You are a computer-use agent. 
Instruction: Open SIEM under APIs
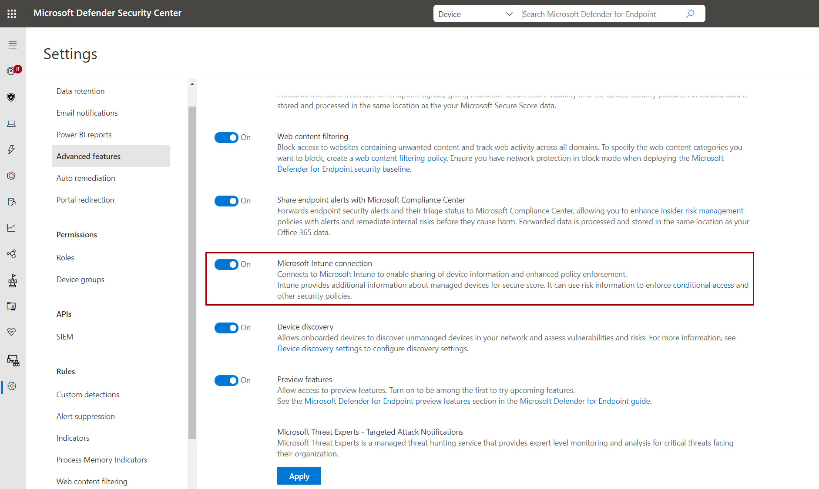click(x=65, y=337)
